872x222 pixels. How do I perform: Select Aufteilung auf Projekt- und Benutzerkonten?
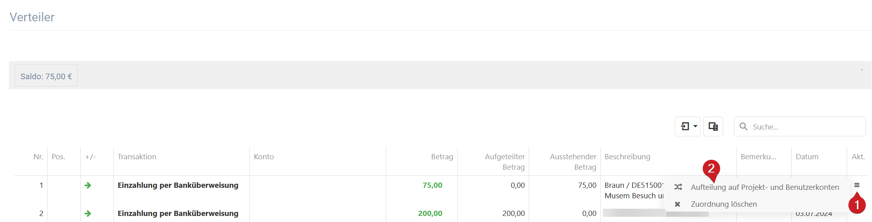coord(765,187)
